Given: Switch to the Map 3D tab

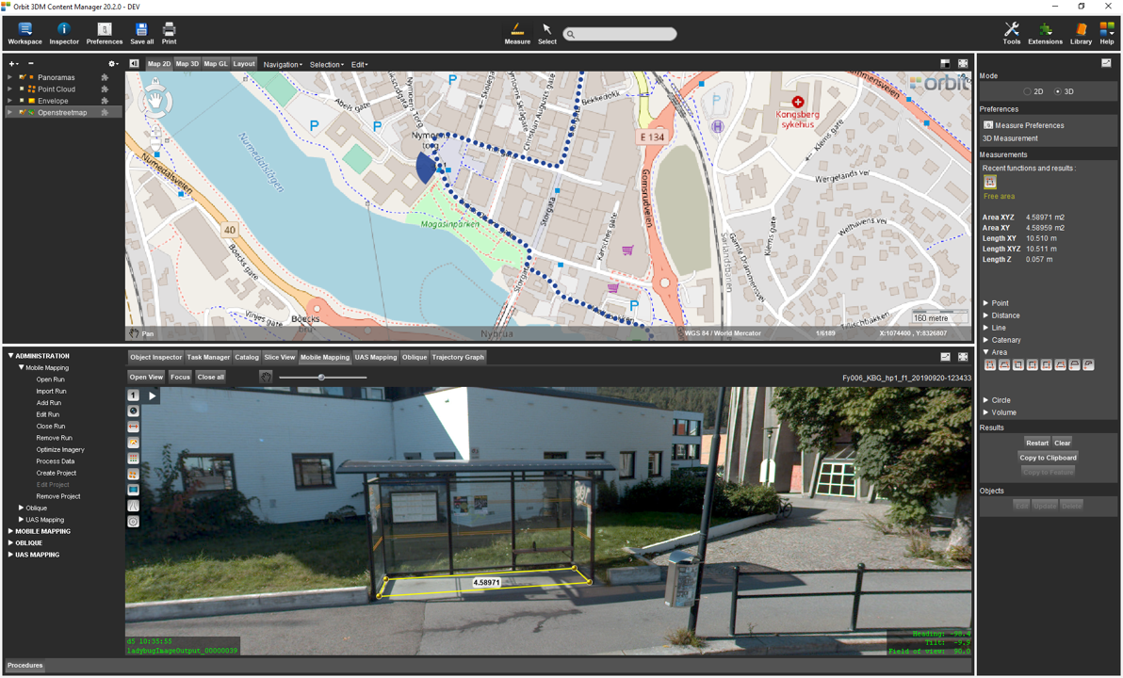Looking at the screenshot, I should click(187, 64).
